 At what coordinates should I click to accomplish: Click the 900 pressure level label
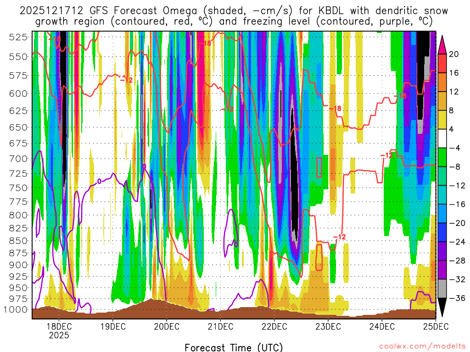tap(18, 265)
